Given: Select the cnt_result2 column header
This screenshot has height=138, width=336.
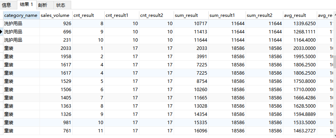Looking at the screenshot, I should (156, 15).
